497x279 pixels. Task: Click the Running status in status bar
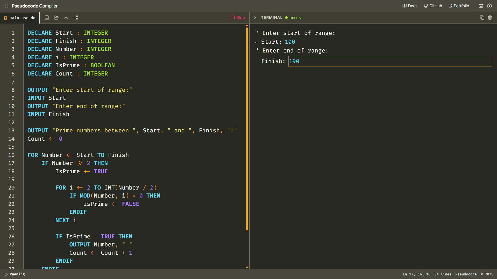(15, 274)
